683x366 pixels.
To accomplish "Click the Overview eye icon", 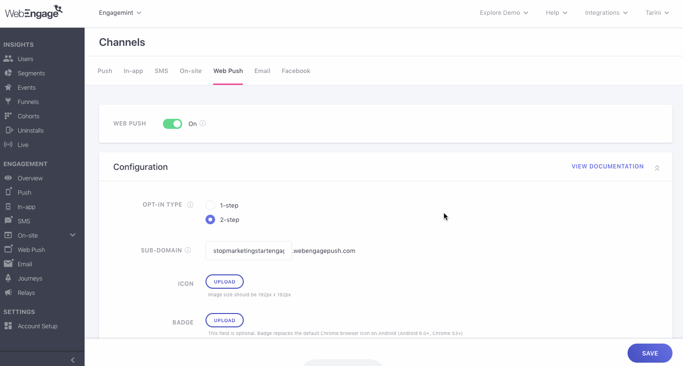I will point(8,178).
